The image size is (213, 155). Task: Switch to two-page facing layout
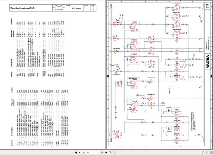211,153
